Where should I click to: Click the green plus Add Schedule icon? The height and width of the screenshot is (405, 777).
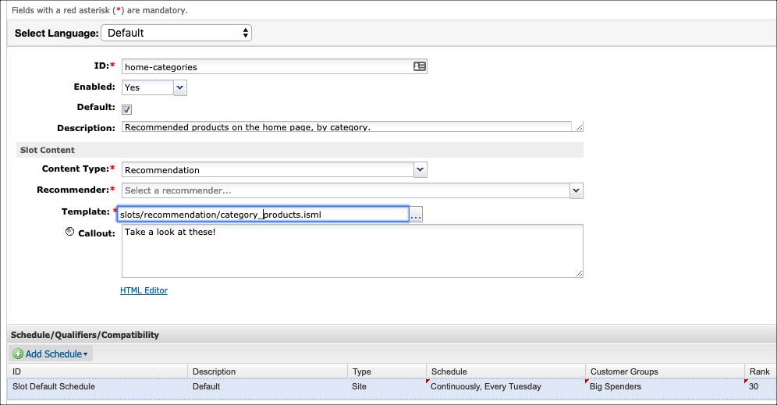(18, 354)
